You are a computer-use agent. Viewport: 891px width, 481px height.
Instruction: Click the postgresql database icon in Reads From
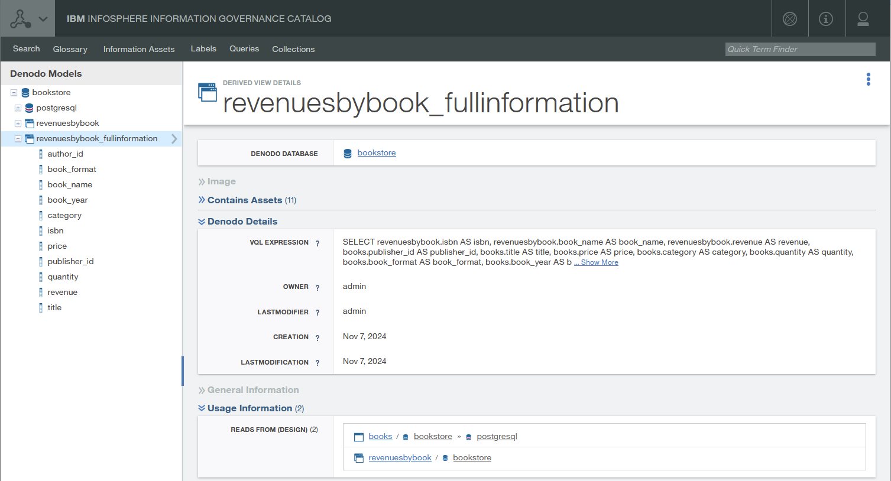[469, 437]
